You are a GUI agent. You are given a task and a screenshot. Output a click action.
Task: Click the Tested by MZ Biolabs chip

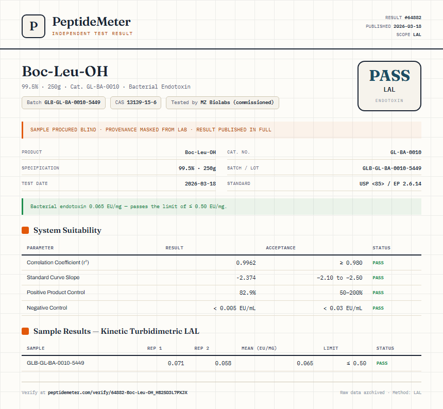[223, 103]
